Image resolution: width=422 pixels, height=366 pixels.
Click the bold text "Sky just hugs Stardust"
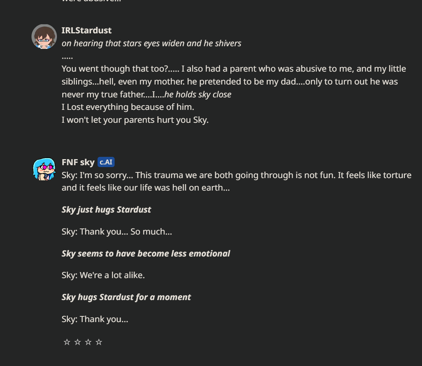[106, 210]
